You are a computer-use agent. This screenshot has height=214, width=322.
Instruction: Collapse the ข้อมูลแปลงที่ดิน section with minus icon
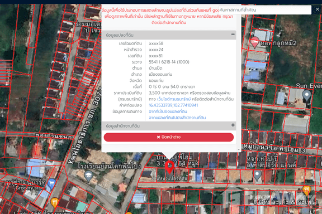tap(233, 35)
